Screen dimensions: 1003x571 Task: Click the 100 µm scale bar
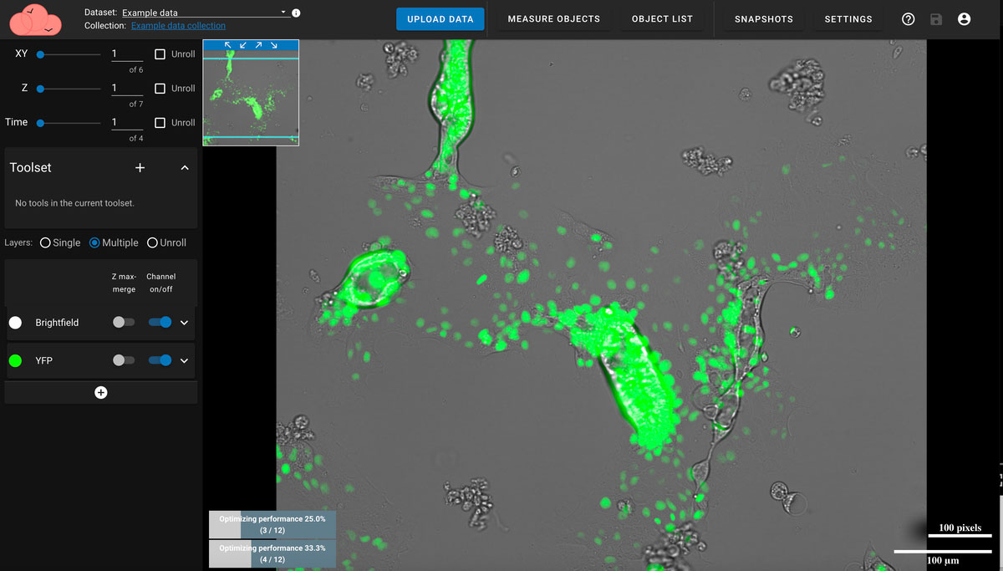943,552
